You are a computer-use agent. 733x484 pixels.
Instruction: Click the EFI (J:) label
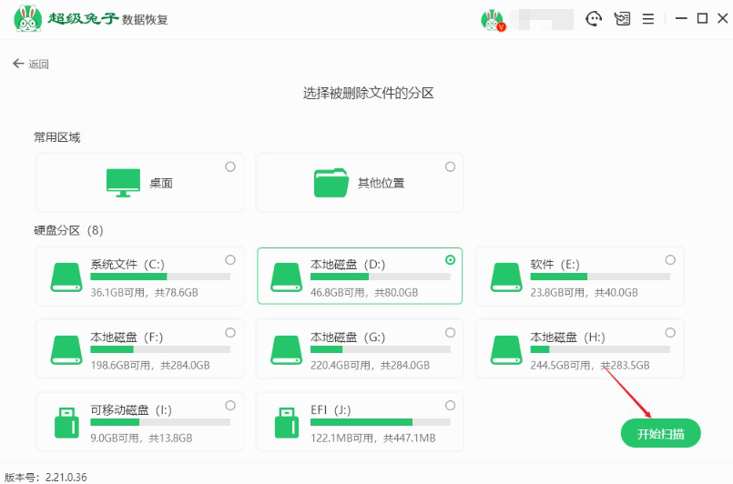click(x=331, y=410)
